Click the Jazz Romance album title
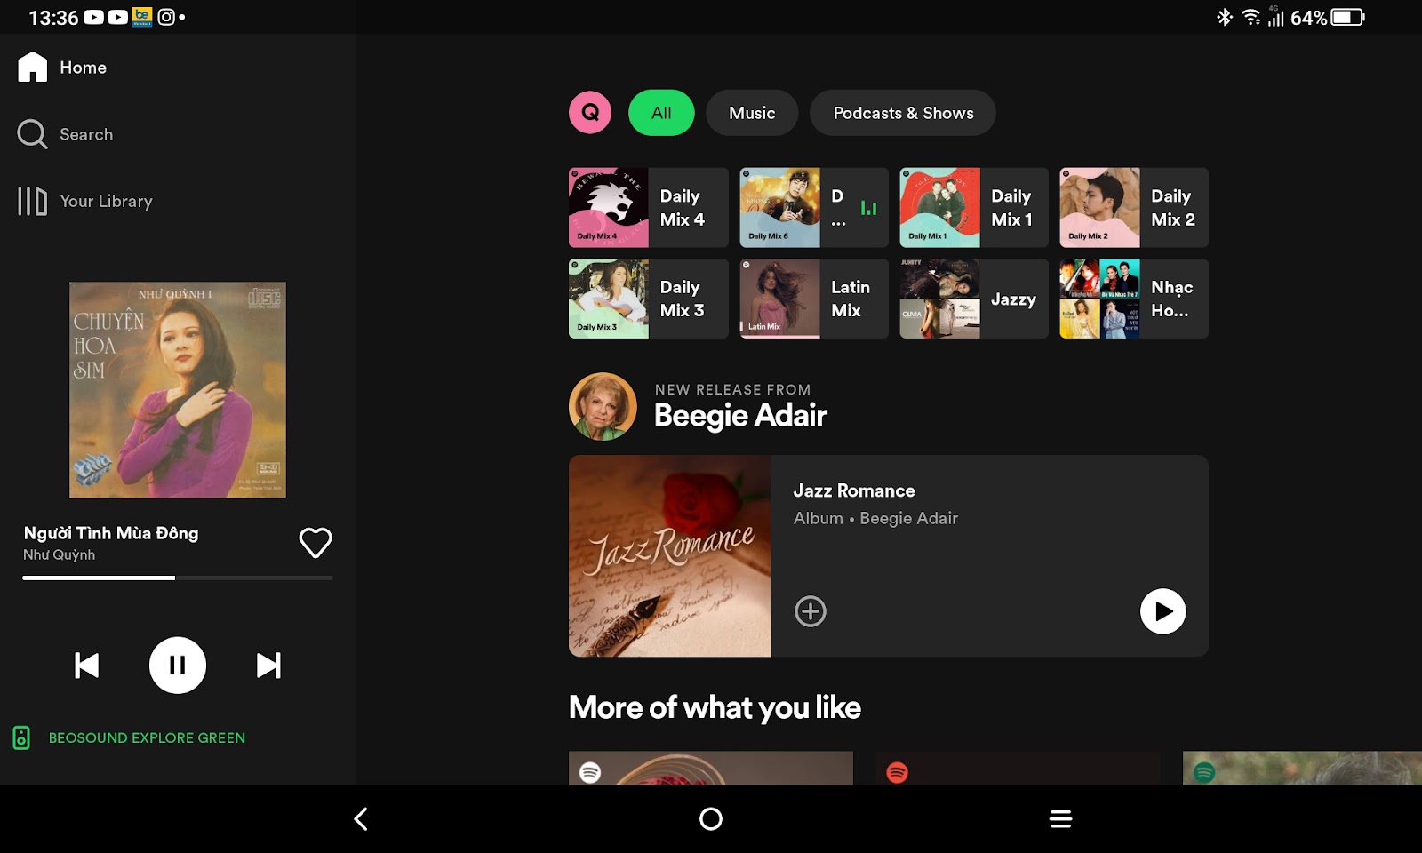Image resolution: width=1422 pixels, height=853 pixels. (854, 490)
